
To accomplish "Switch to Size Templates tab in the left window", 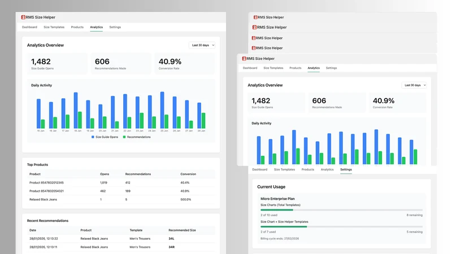I will point(54,27).
